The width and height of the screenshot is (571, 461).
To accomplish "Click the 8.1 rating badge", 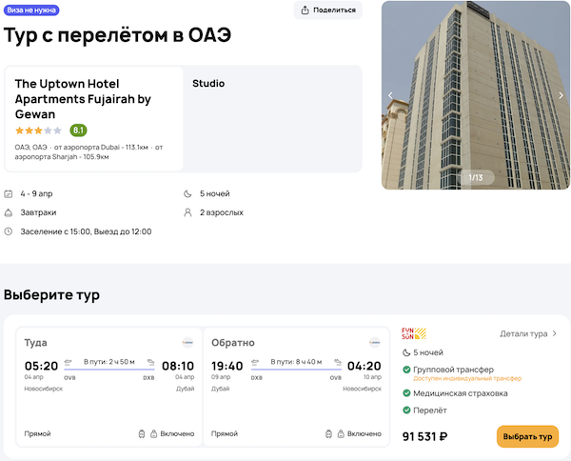I will pyautogui.click(x=78, y=130).
